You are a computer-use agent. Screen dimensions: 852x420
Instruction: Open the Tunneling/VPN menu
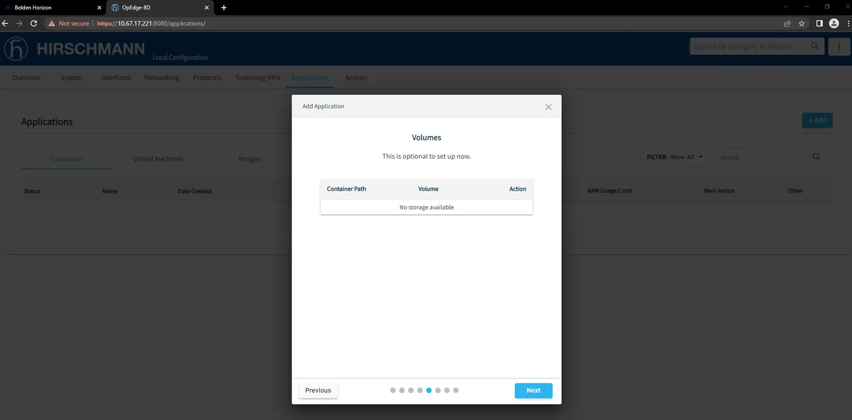(258, 78)
